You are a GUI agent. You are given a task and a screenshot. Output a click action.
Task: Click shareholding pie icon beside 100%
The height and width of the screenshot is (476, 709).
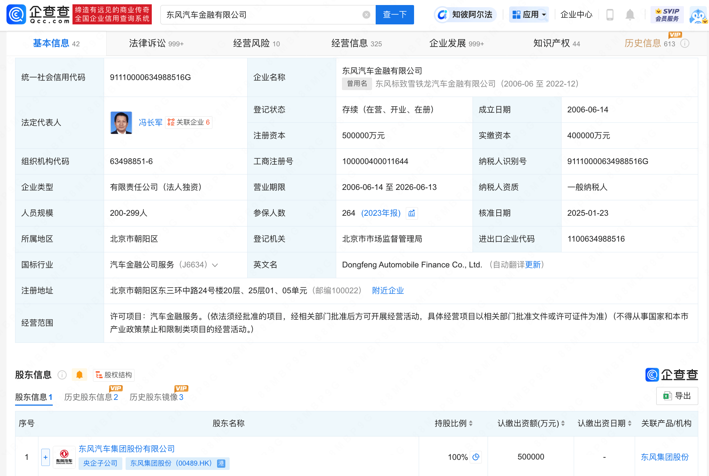(x=476, y=457)
